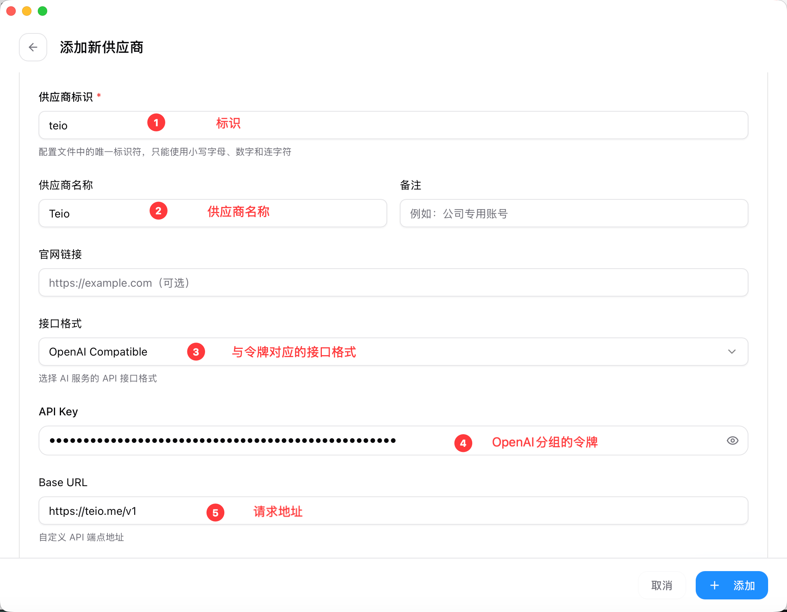Click the 取消 button
Viewport: 787px width, 612px height.
(662, 585)
